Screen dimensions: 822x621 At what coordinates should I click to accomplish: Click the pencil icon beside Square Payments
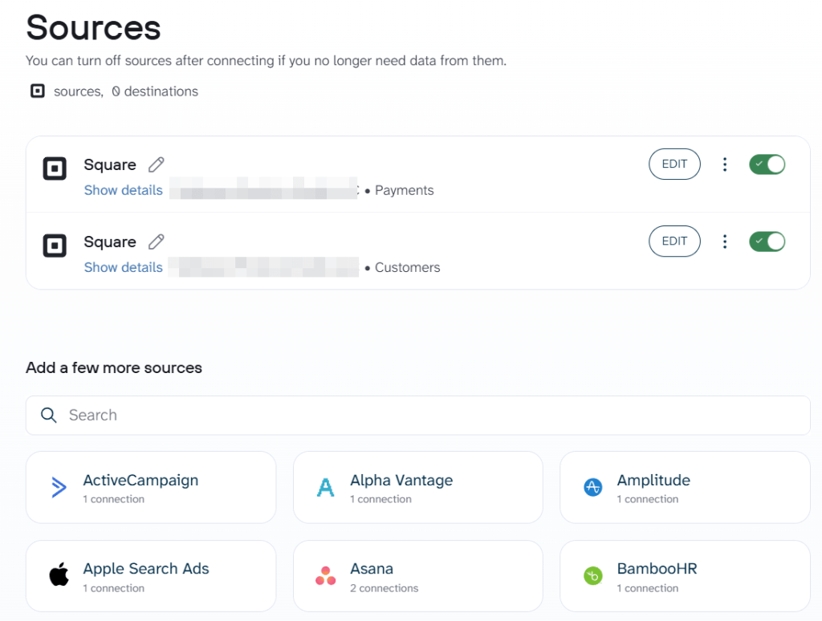(x=157, y=164)
